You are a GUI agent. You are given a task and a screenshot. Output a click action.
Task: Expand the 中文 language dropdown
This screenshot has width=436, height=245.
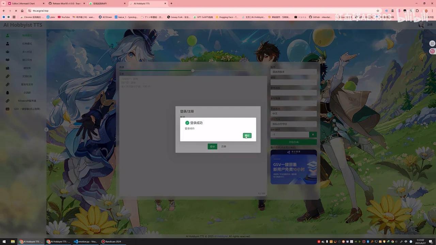tap(294, 113)
